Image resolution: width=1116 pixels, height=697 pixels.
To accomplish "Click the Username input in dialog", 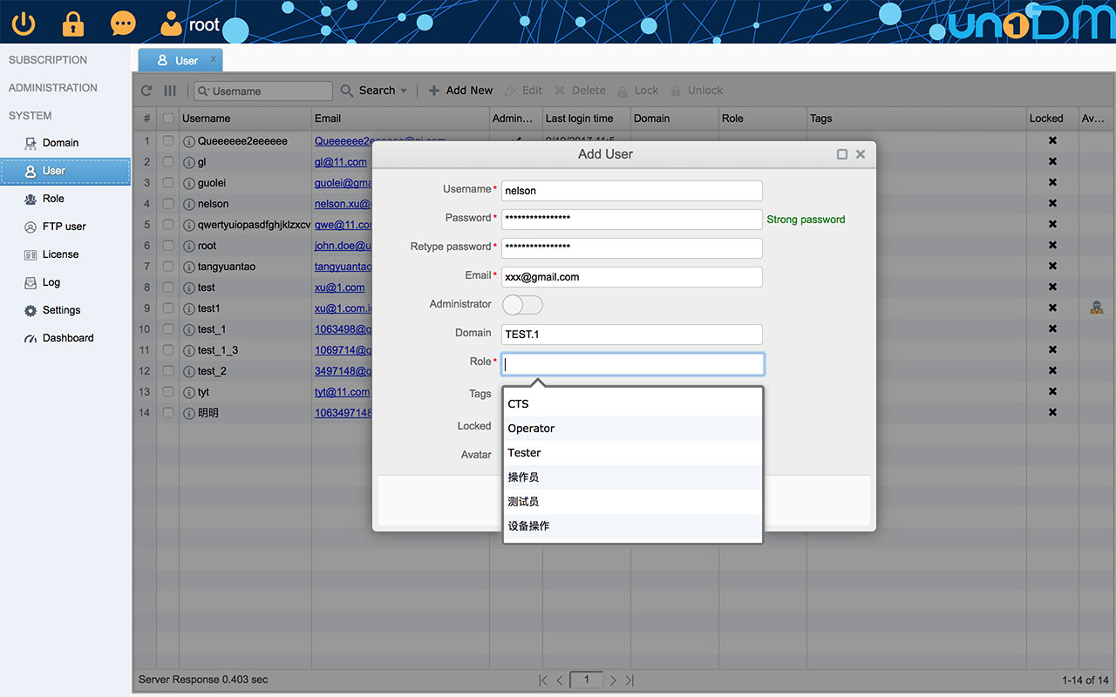I will pyautogui.click(x=631, y=191).
